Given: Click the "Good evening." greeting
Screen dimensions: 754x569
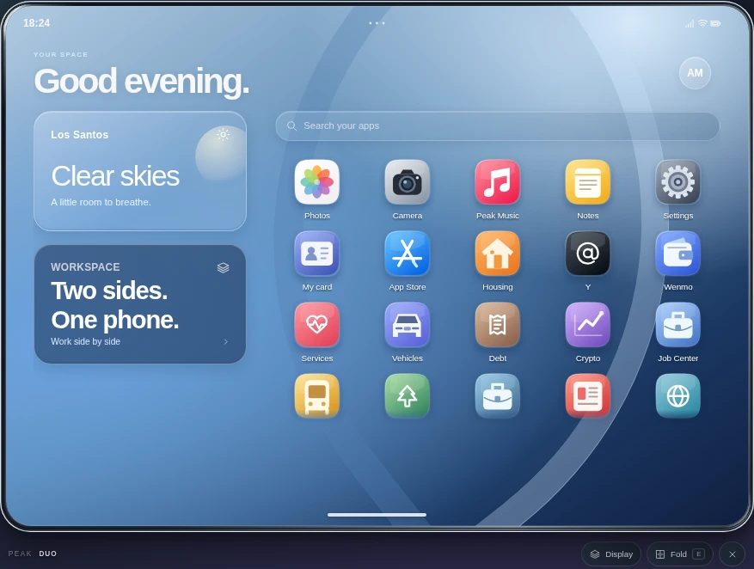Looking at the screenshot, I should point(141,81).
